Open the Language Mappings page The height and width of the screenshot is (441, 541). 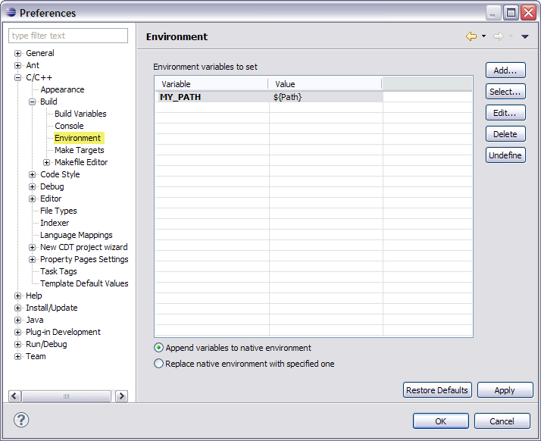(77, 235)
